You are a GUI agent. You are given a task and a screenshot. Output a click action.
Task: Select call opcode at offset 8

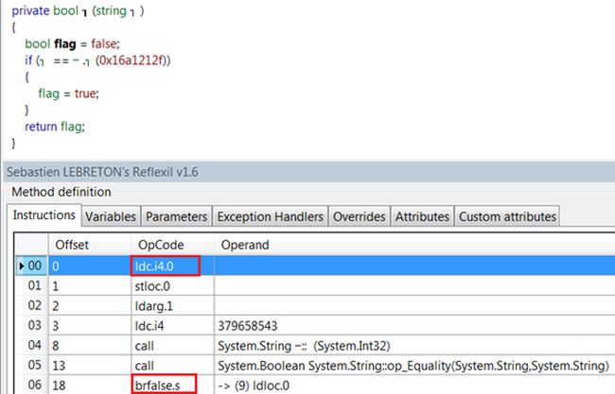[172, 346]
